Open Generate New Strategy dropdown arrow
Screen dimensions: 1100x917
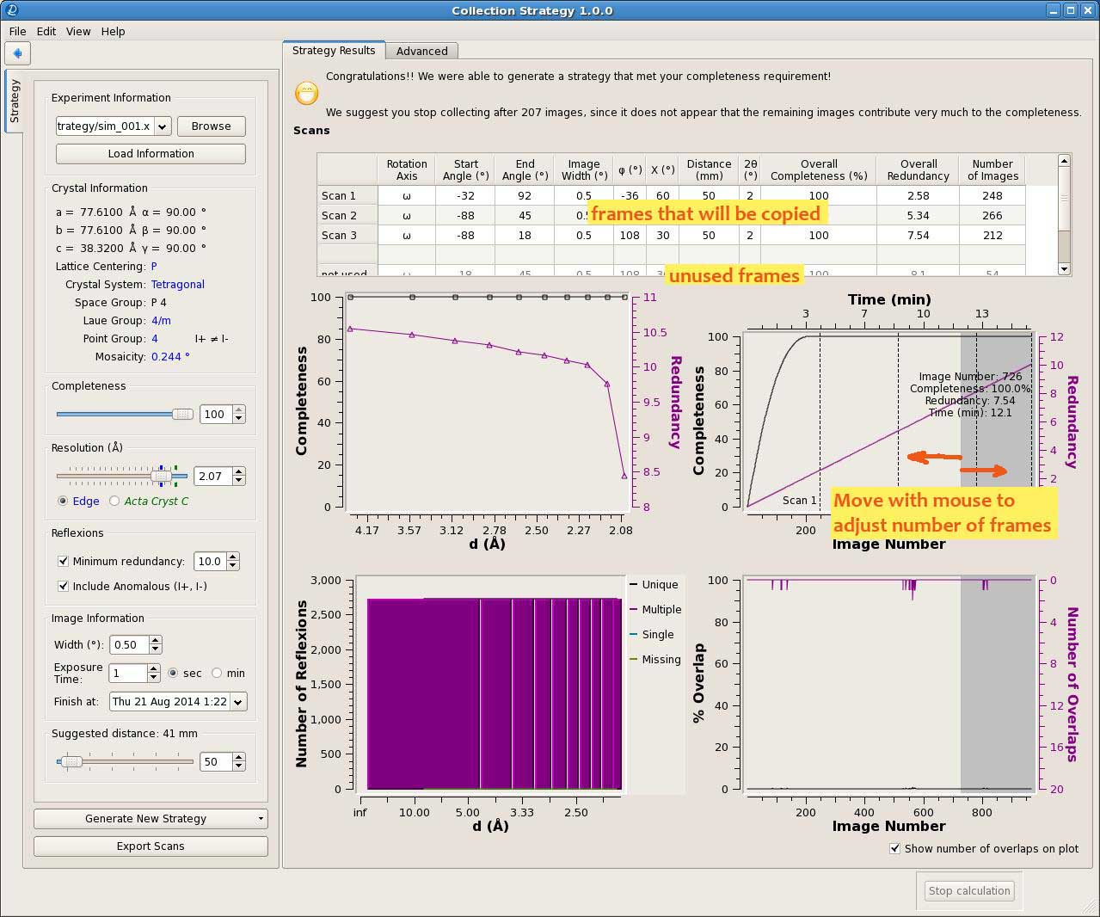(261, 819)
